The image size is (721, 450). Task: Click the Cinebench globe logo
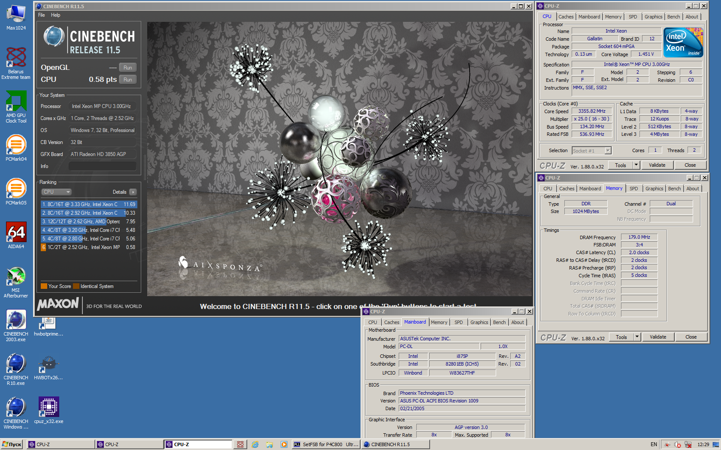tap(54, 36)
